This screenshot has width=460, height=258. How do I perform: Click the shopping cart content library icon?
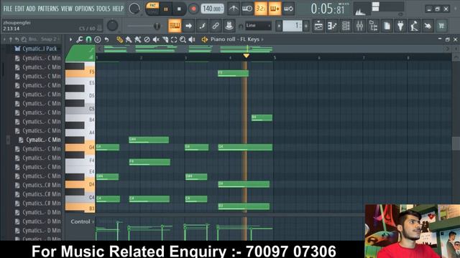pos(441,26)
